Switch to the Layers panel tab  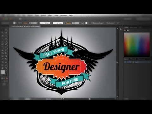[126, 59]
